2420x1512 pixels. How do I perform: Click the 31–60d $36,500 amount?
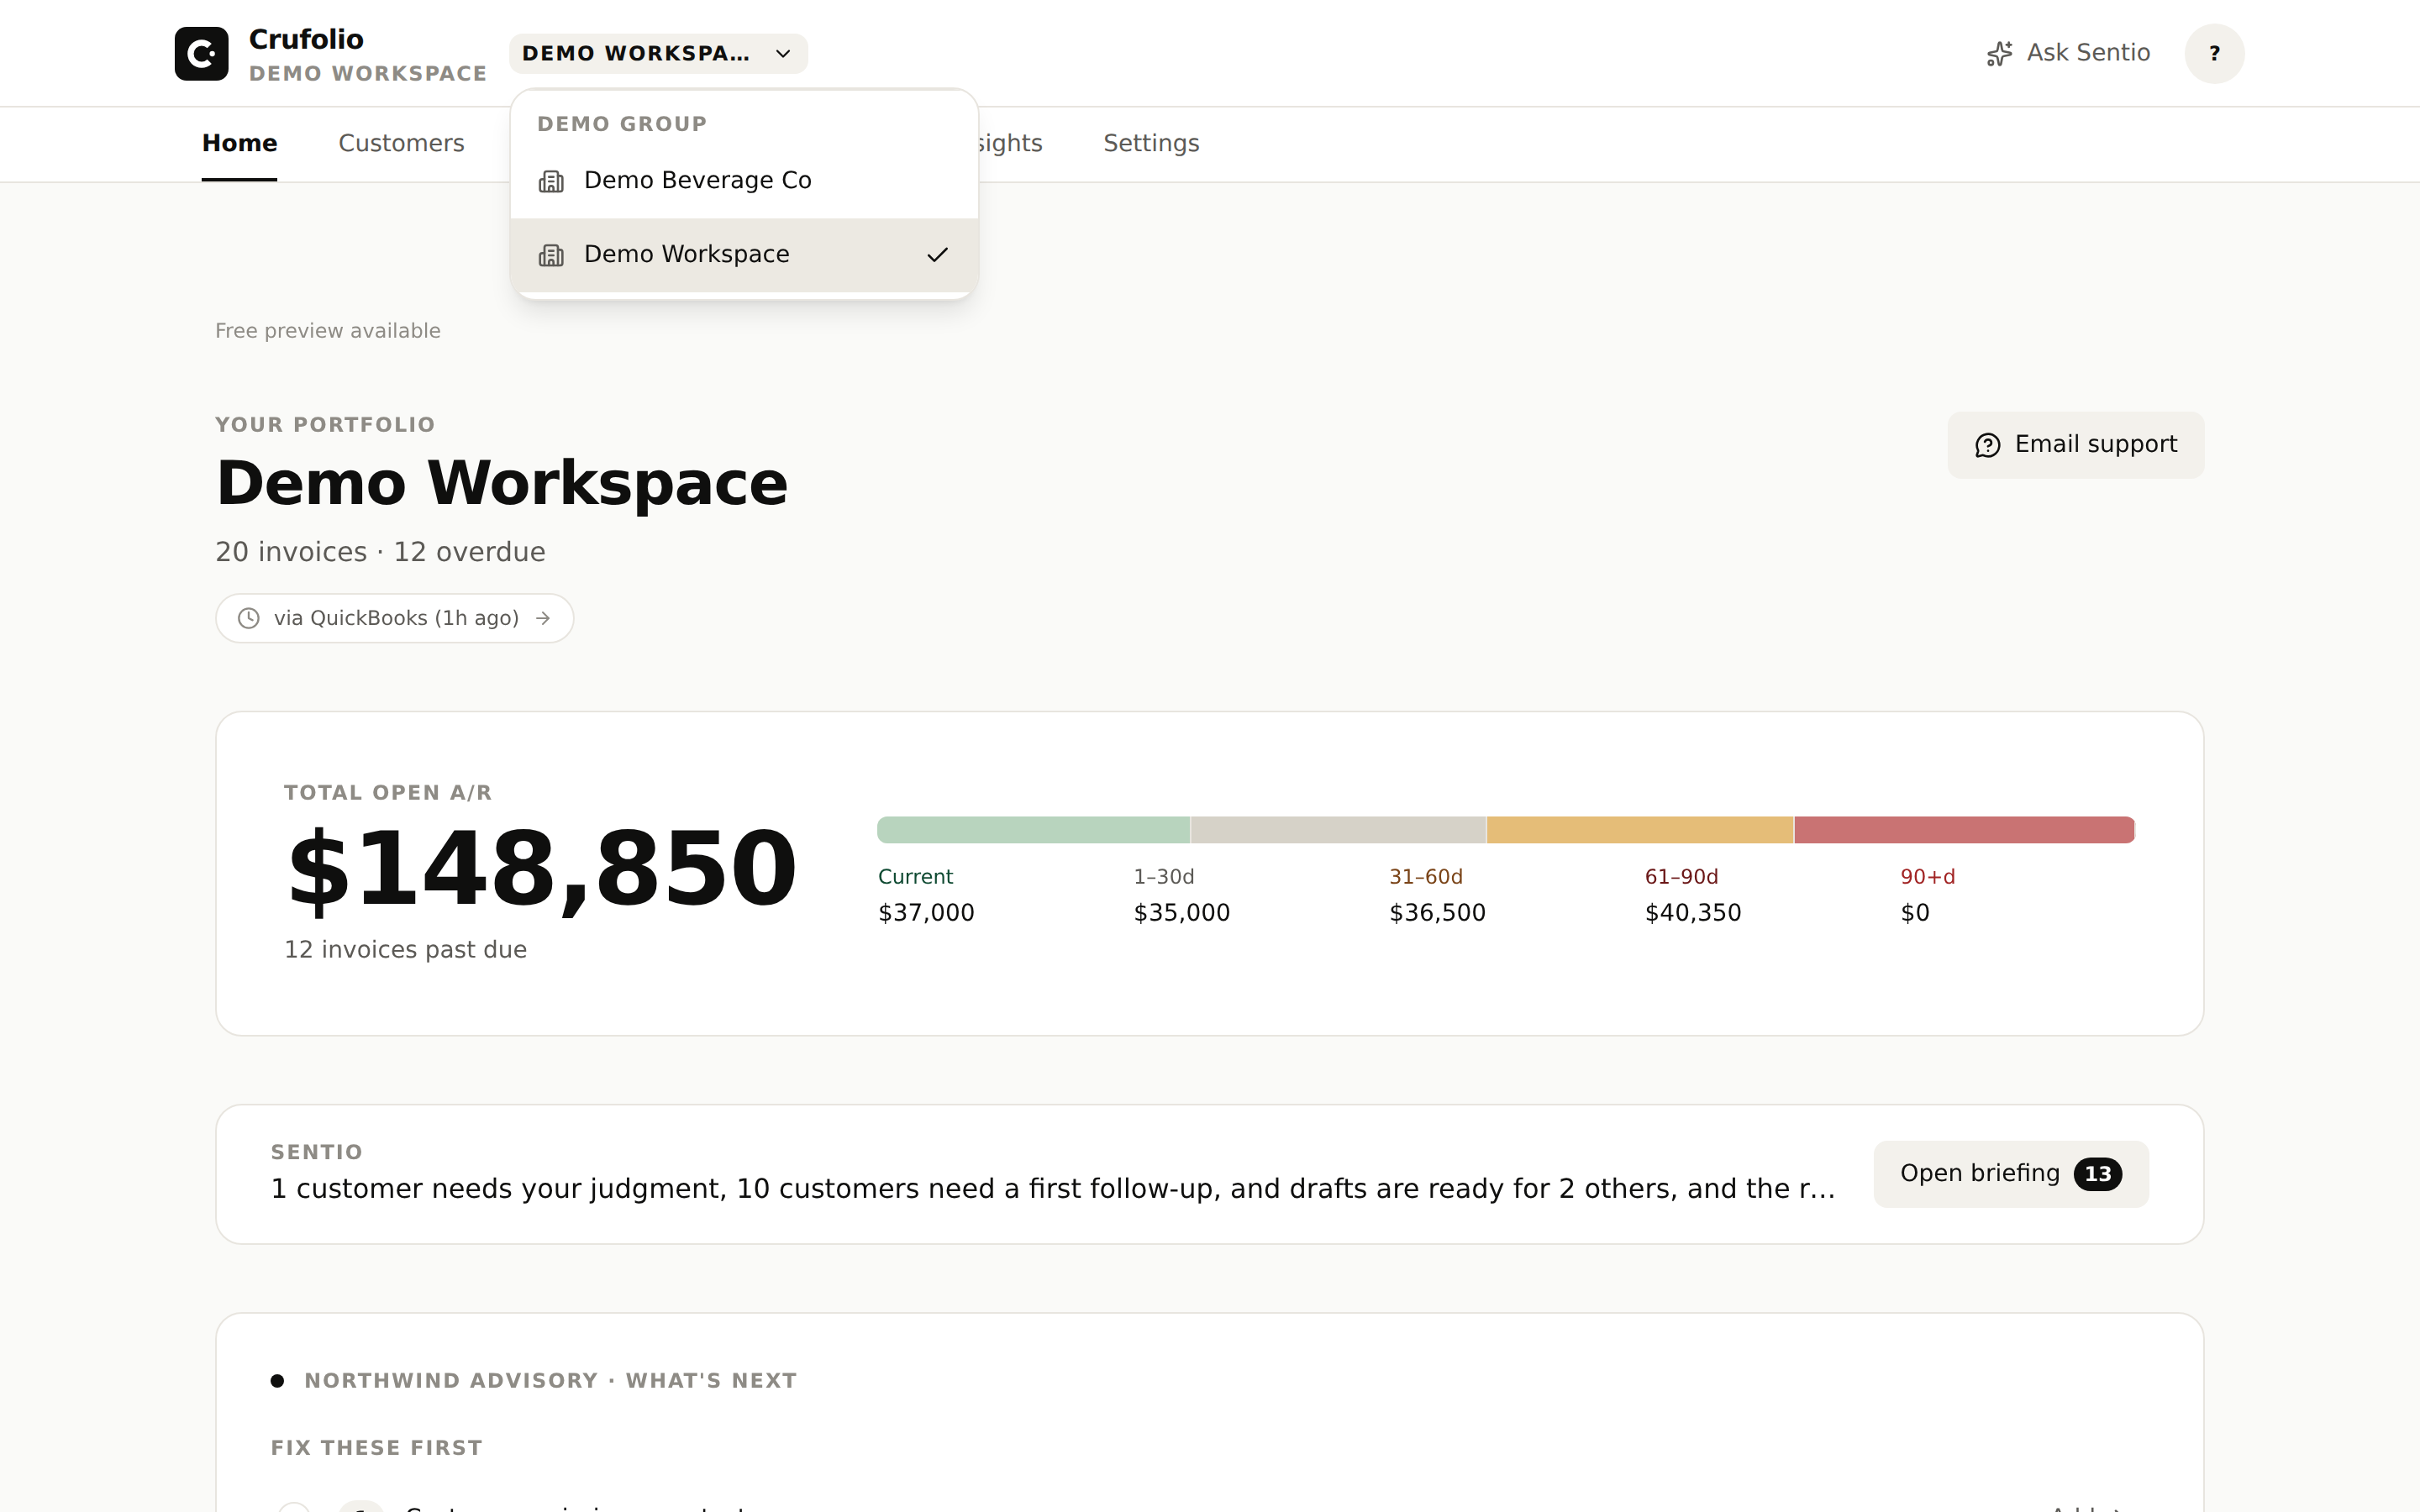[x=1437, y=913]
